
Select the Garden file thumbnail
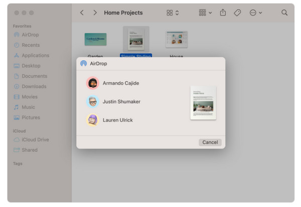95,39
